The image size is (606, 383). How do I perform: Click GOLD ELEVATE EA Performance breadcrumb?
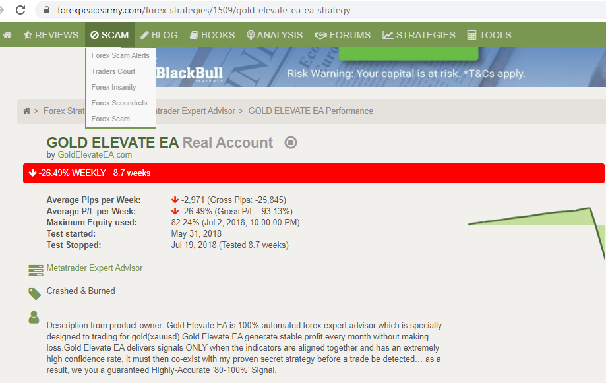point(311,111)
